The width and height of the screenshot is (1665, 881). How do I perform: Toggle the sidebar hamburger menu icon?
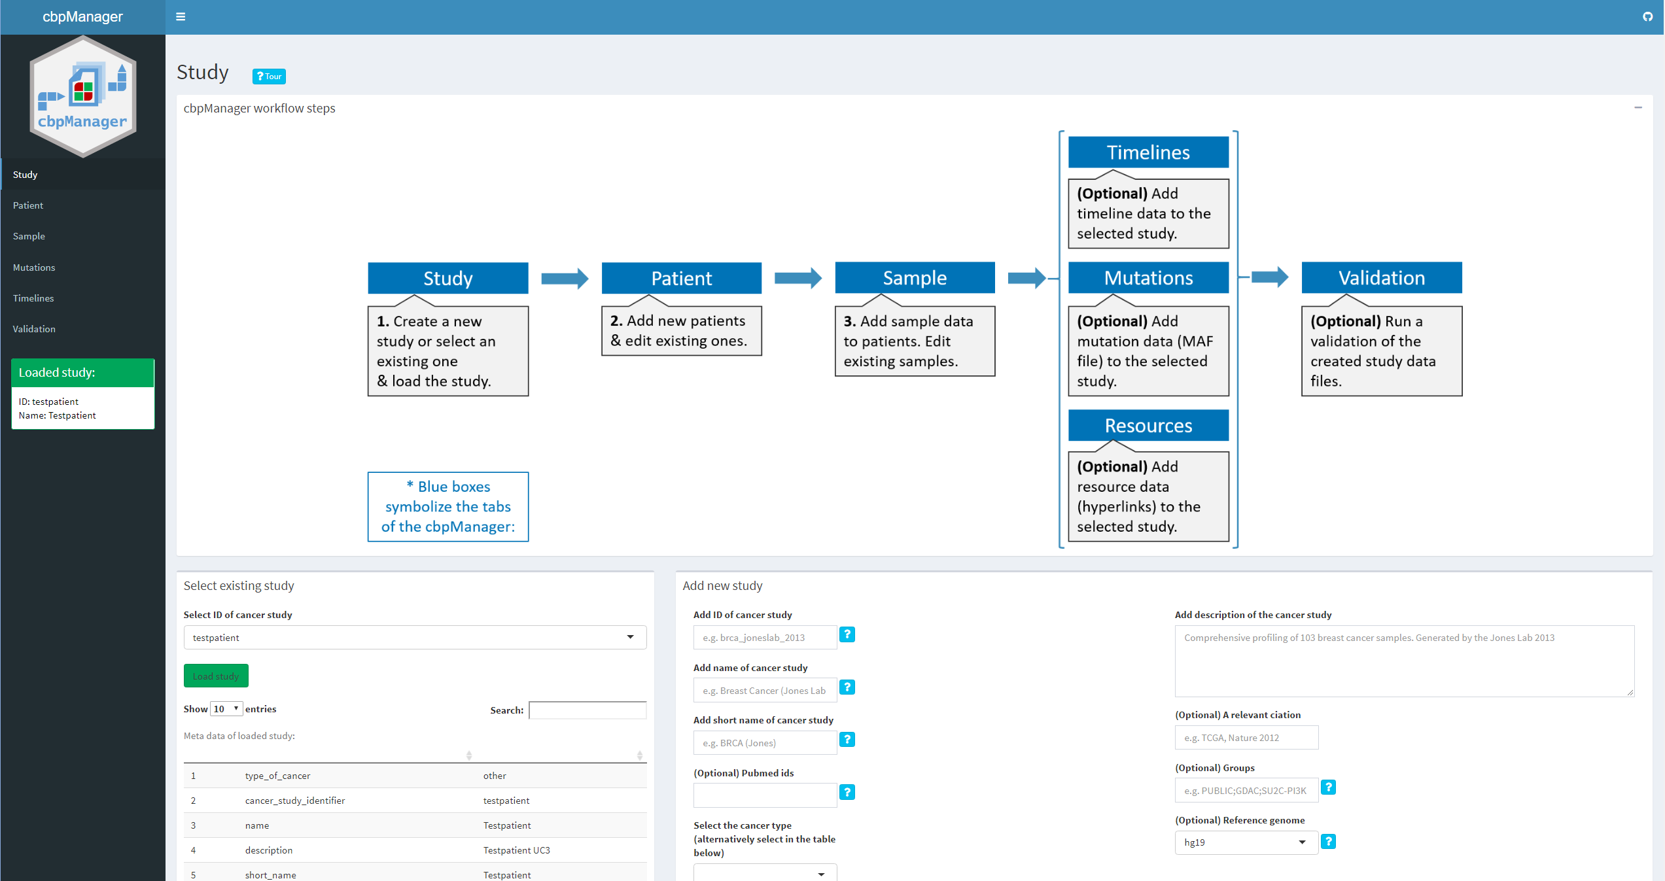click(x=181, y=17)
